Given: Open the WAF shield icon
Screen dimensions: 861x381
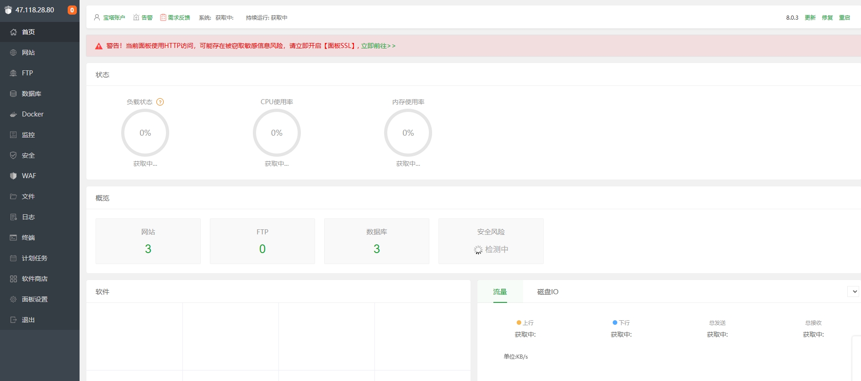Looking at the screenshot, I should (13, 176).
